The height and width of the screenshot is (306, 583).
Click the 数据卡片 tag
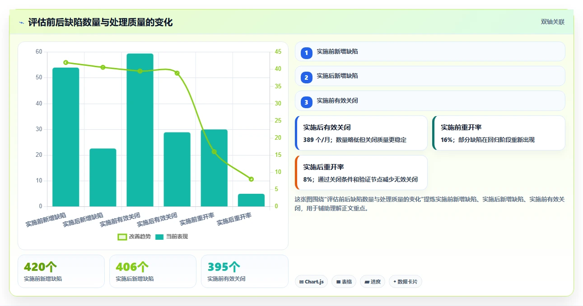tap(405, 282)
